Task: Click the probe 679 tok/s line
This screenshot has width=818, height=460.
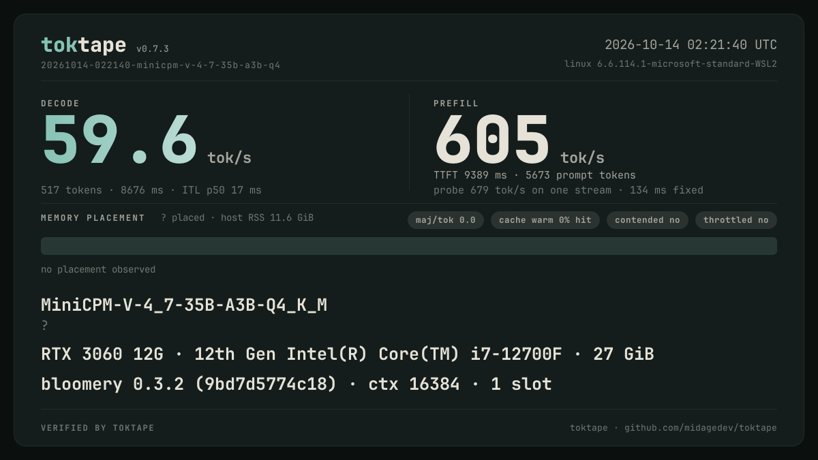Action: click(569, 190)
